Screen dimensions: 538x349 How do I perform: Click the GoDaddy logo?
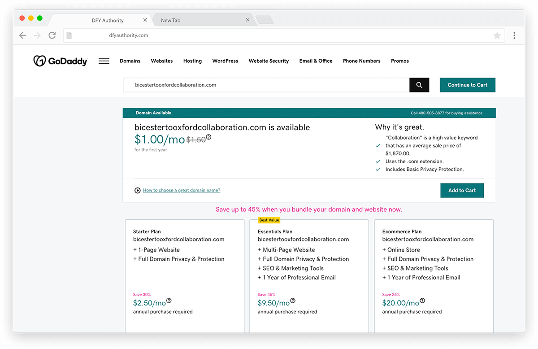point(61,61)
